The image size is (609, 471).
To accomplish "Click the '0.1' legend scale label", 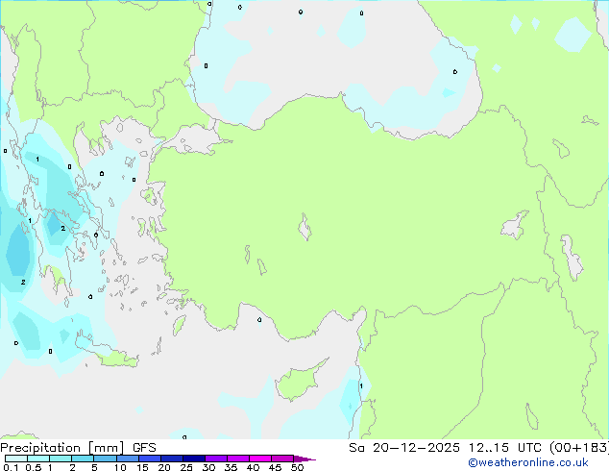I will pyautogui.click(x=11, y=467).
